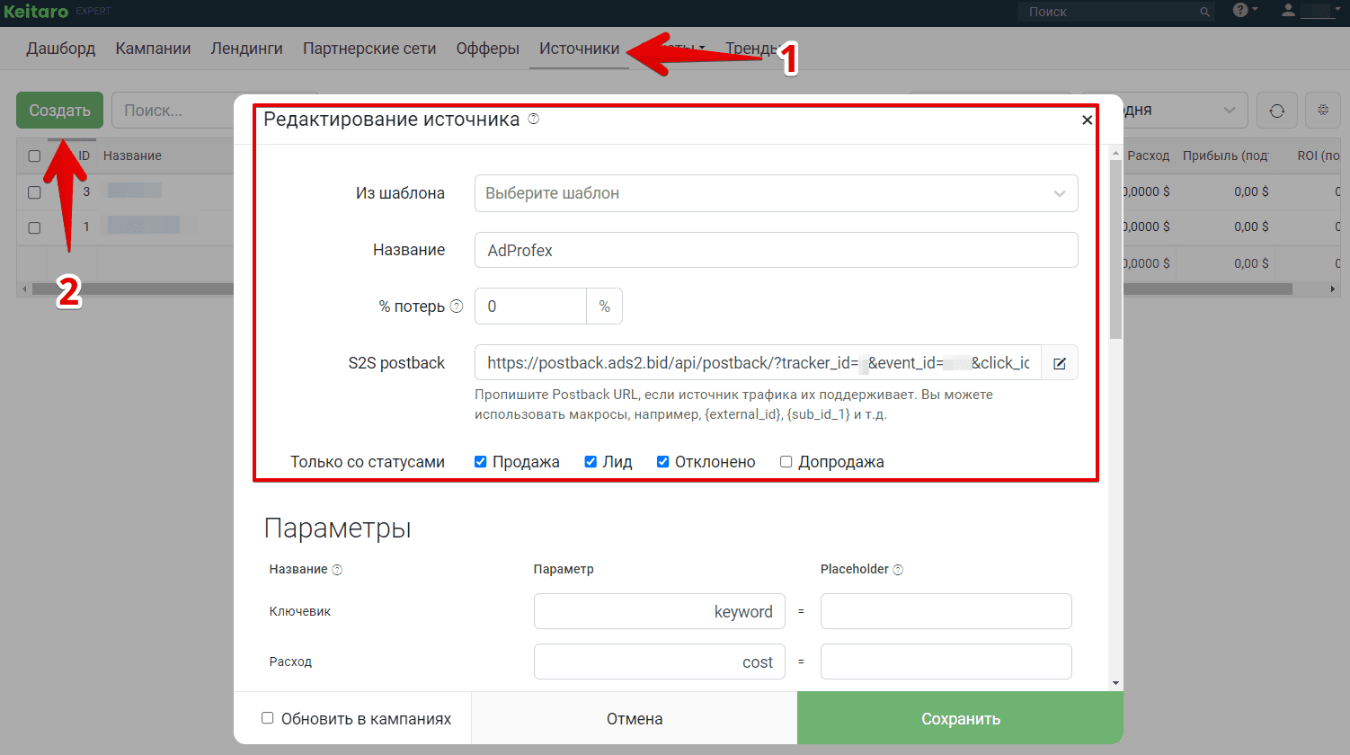Open the Источники tab

click(x=580, y=49)
